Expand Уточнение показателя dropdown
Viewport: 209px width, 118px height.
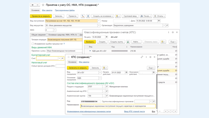pyautogui.click(x=100, y=78)
